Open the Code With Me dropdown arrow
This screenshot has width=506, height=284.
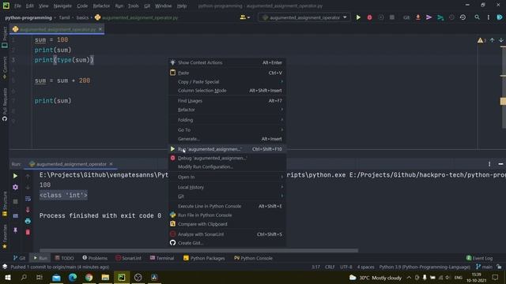(248, 17)
